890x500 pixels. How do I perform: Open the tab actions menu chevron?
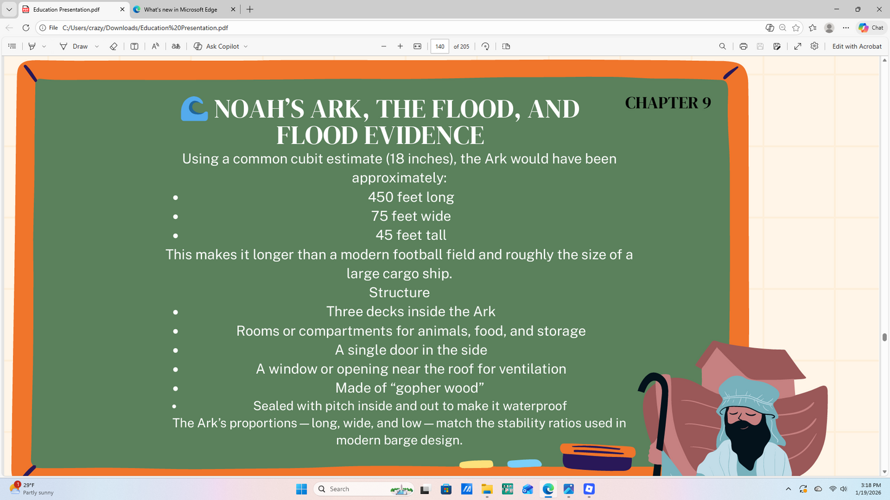click(9, 9)
